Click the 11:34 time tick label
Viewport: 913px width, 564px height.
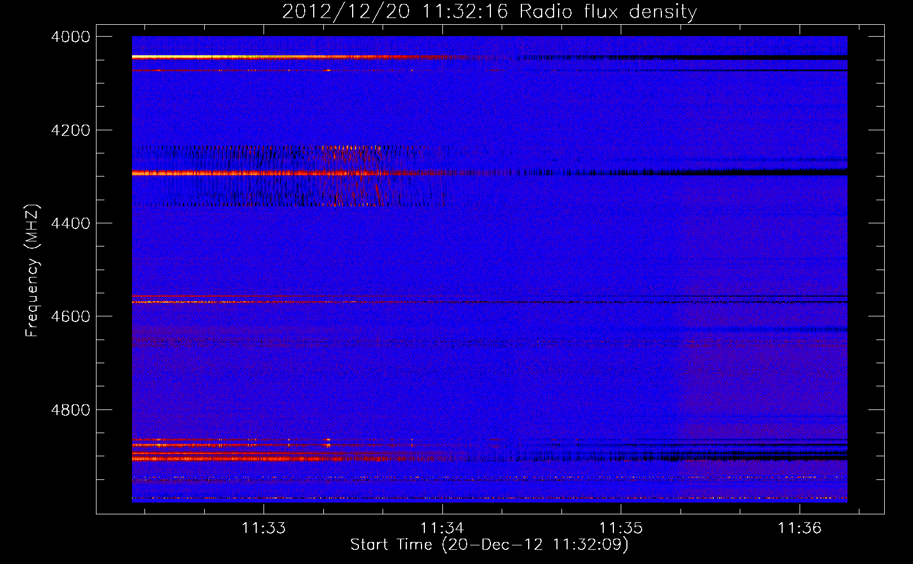442,528
